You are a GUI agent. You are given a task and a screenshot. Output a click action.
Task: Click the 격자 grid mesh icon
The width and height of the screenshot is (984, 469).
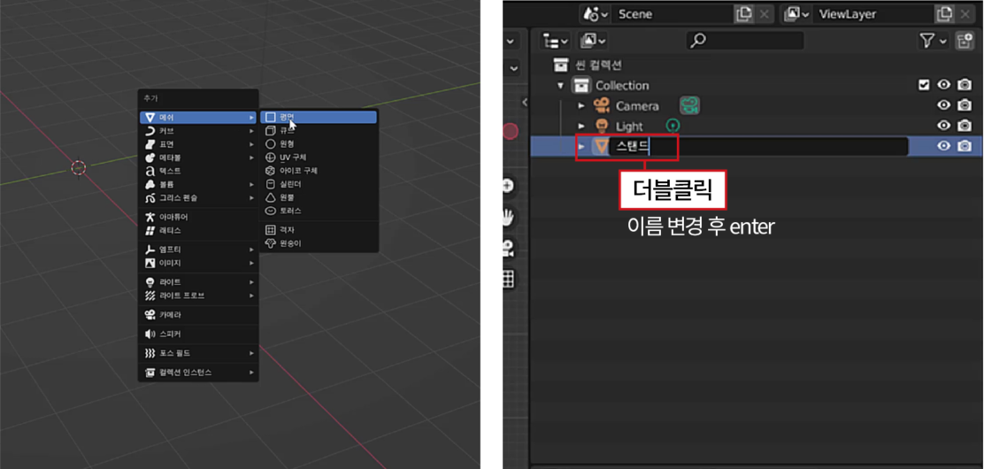click(x=271, y=230)
